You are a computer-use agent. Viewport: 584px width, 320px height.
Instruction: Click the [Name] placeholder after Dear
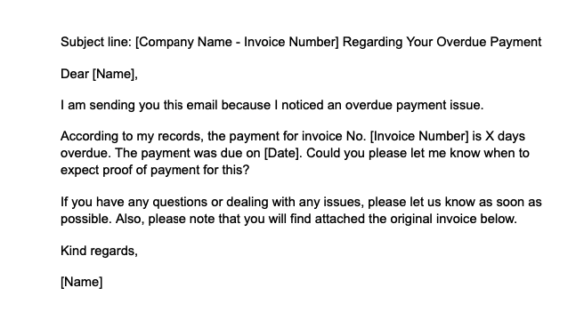point(115,74)
